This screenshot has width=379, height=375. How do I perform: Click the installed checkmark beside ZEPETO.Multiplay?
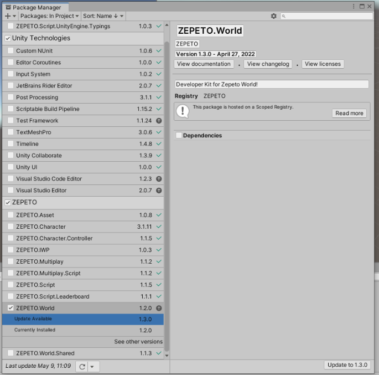point(159,261)
